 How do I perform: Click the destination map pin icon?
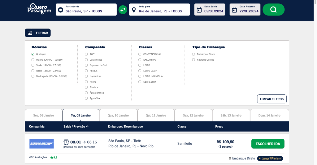[x=134, y=10]
